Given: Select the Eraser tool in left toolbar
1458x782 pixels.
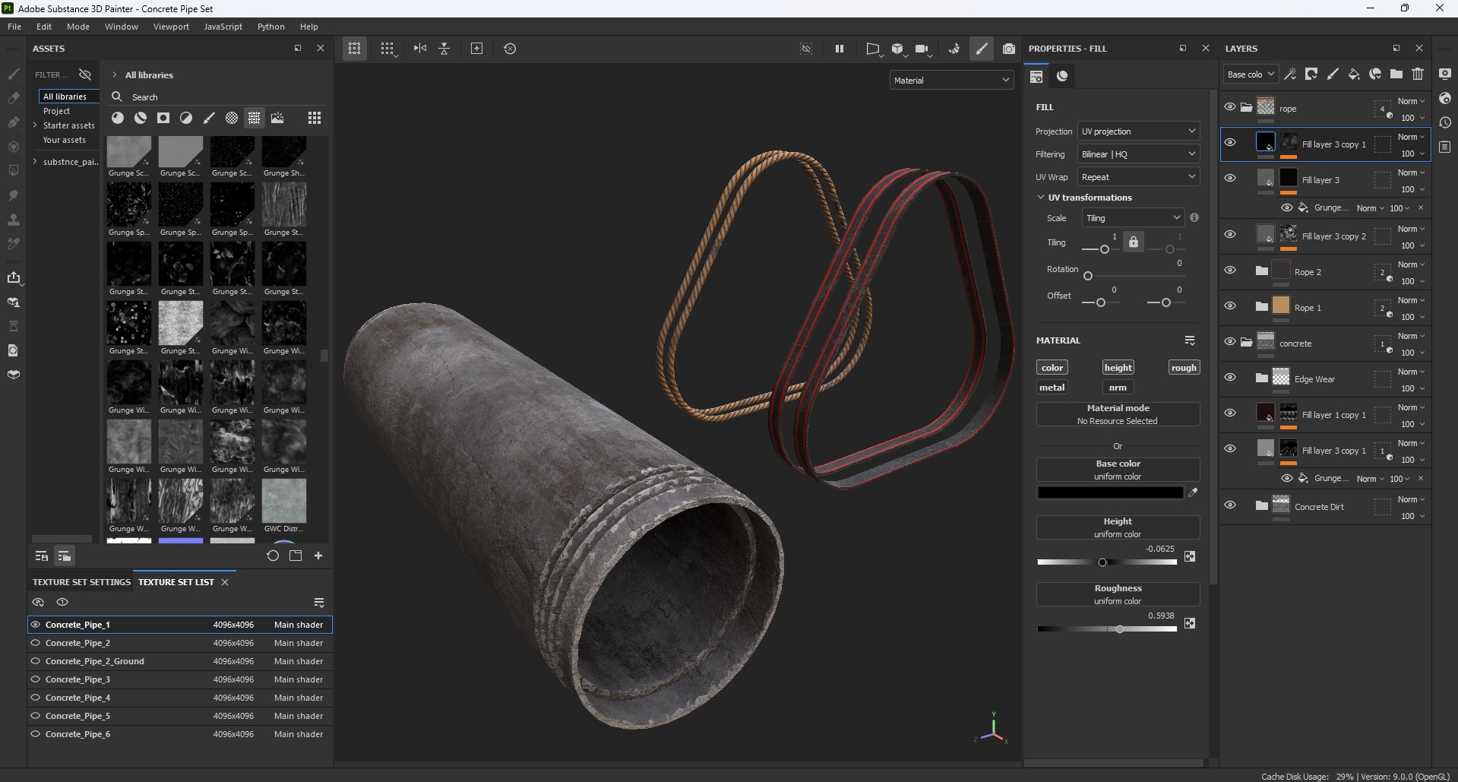Looking at the screenshot, I should [x=14, y=98].
